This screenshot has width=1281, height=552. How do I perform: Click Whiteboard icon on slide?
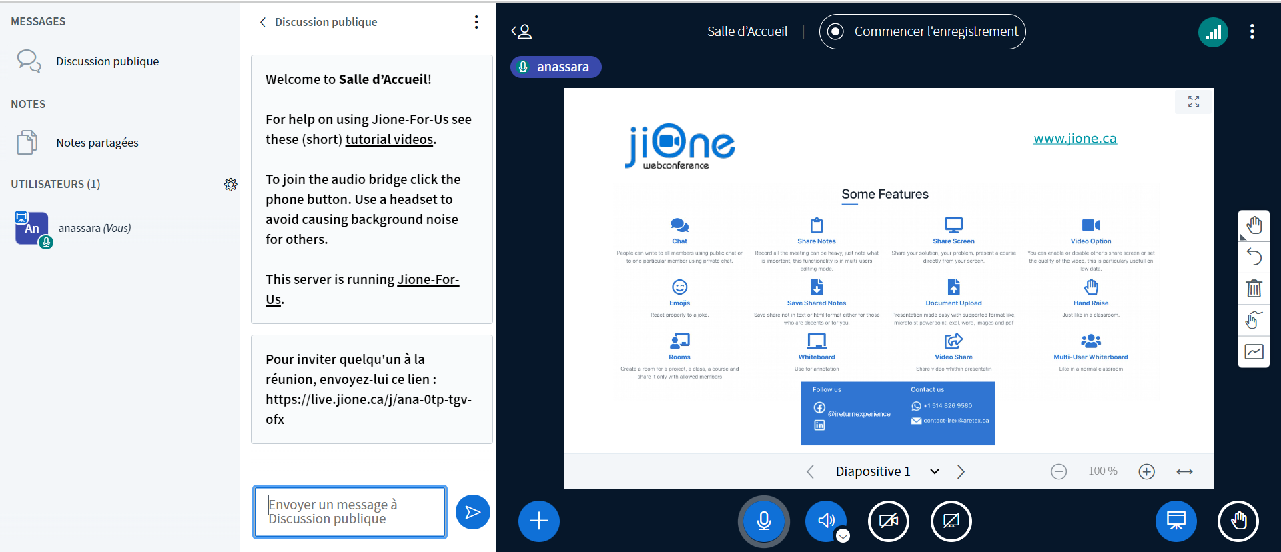pos(817,341)
